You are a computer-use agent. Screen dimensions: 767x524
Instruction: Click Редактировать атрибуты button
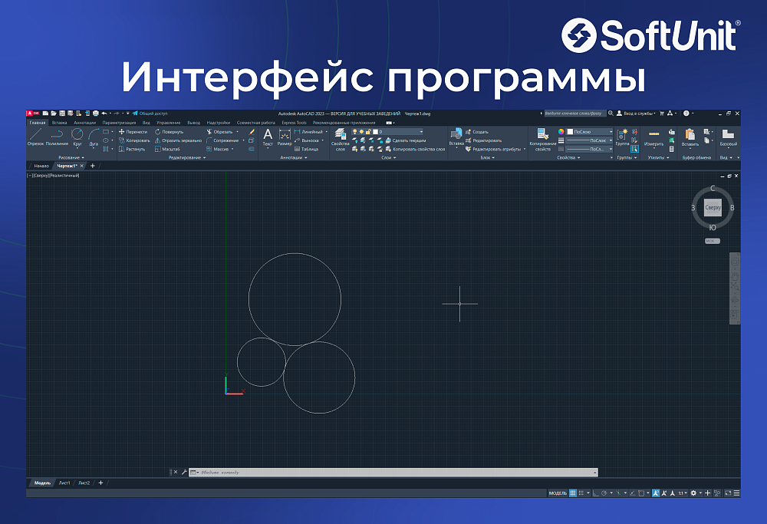(x=493, y=149)
